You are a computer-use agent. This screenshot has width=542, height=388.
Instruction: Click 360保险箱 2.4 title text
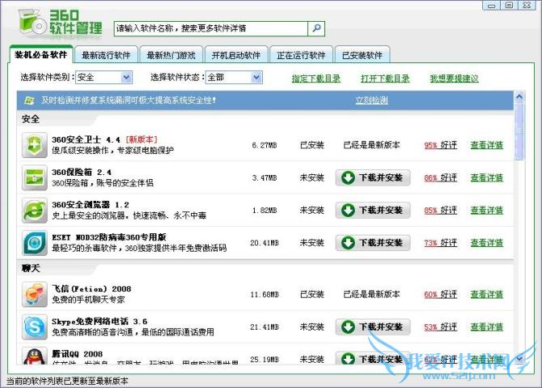click(x=82, y=172)
